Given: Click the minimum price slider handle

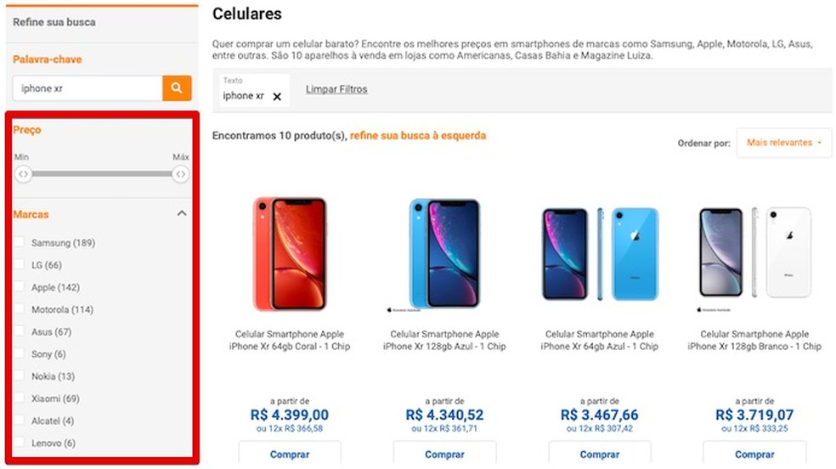Looking at the screenshot, I should point(23,173).
